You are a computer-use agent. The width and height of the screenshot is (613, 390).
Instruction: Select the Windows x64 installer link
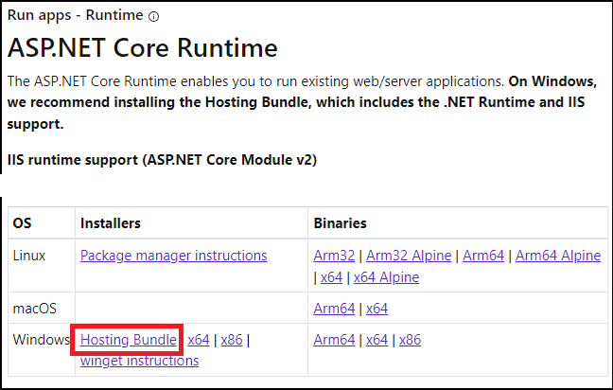(199, 340)
